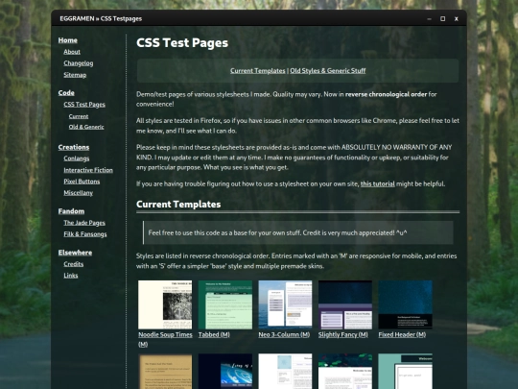This screenshot has height=389, width=518.
Task: Open the Fandom section link
Action: 71,211
